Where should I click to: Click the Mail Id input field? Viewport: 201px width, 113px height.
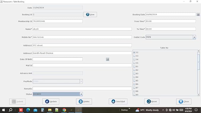coord(82,65)
